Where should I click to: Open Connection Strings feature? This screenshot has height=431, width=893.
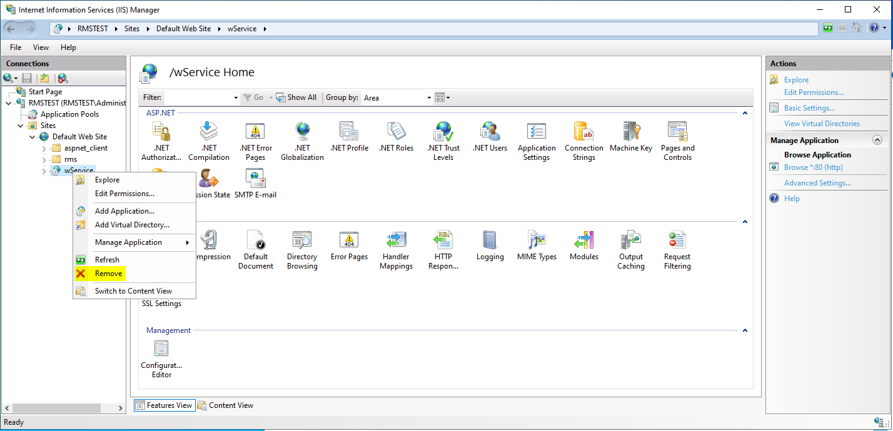[584, 141]
